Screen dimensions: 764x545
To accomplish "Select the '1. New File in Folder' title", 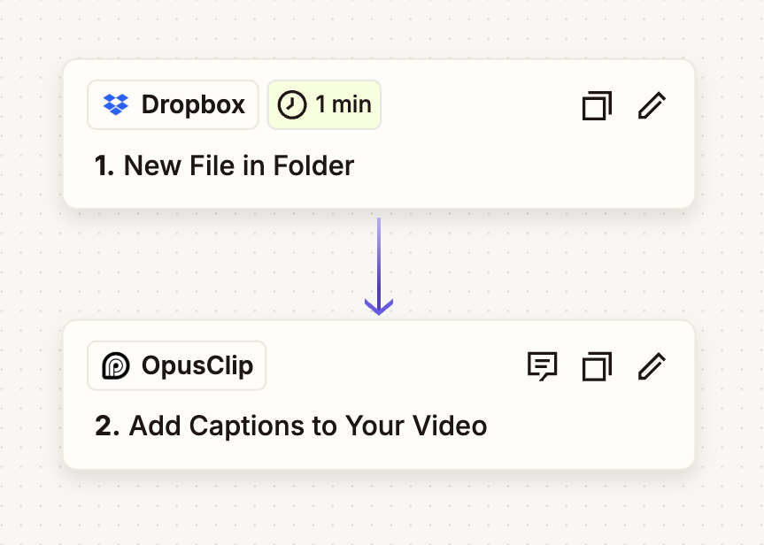I will point(224,165).
